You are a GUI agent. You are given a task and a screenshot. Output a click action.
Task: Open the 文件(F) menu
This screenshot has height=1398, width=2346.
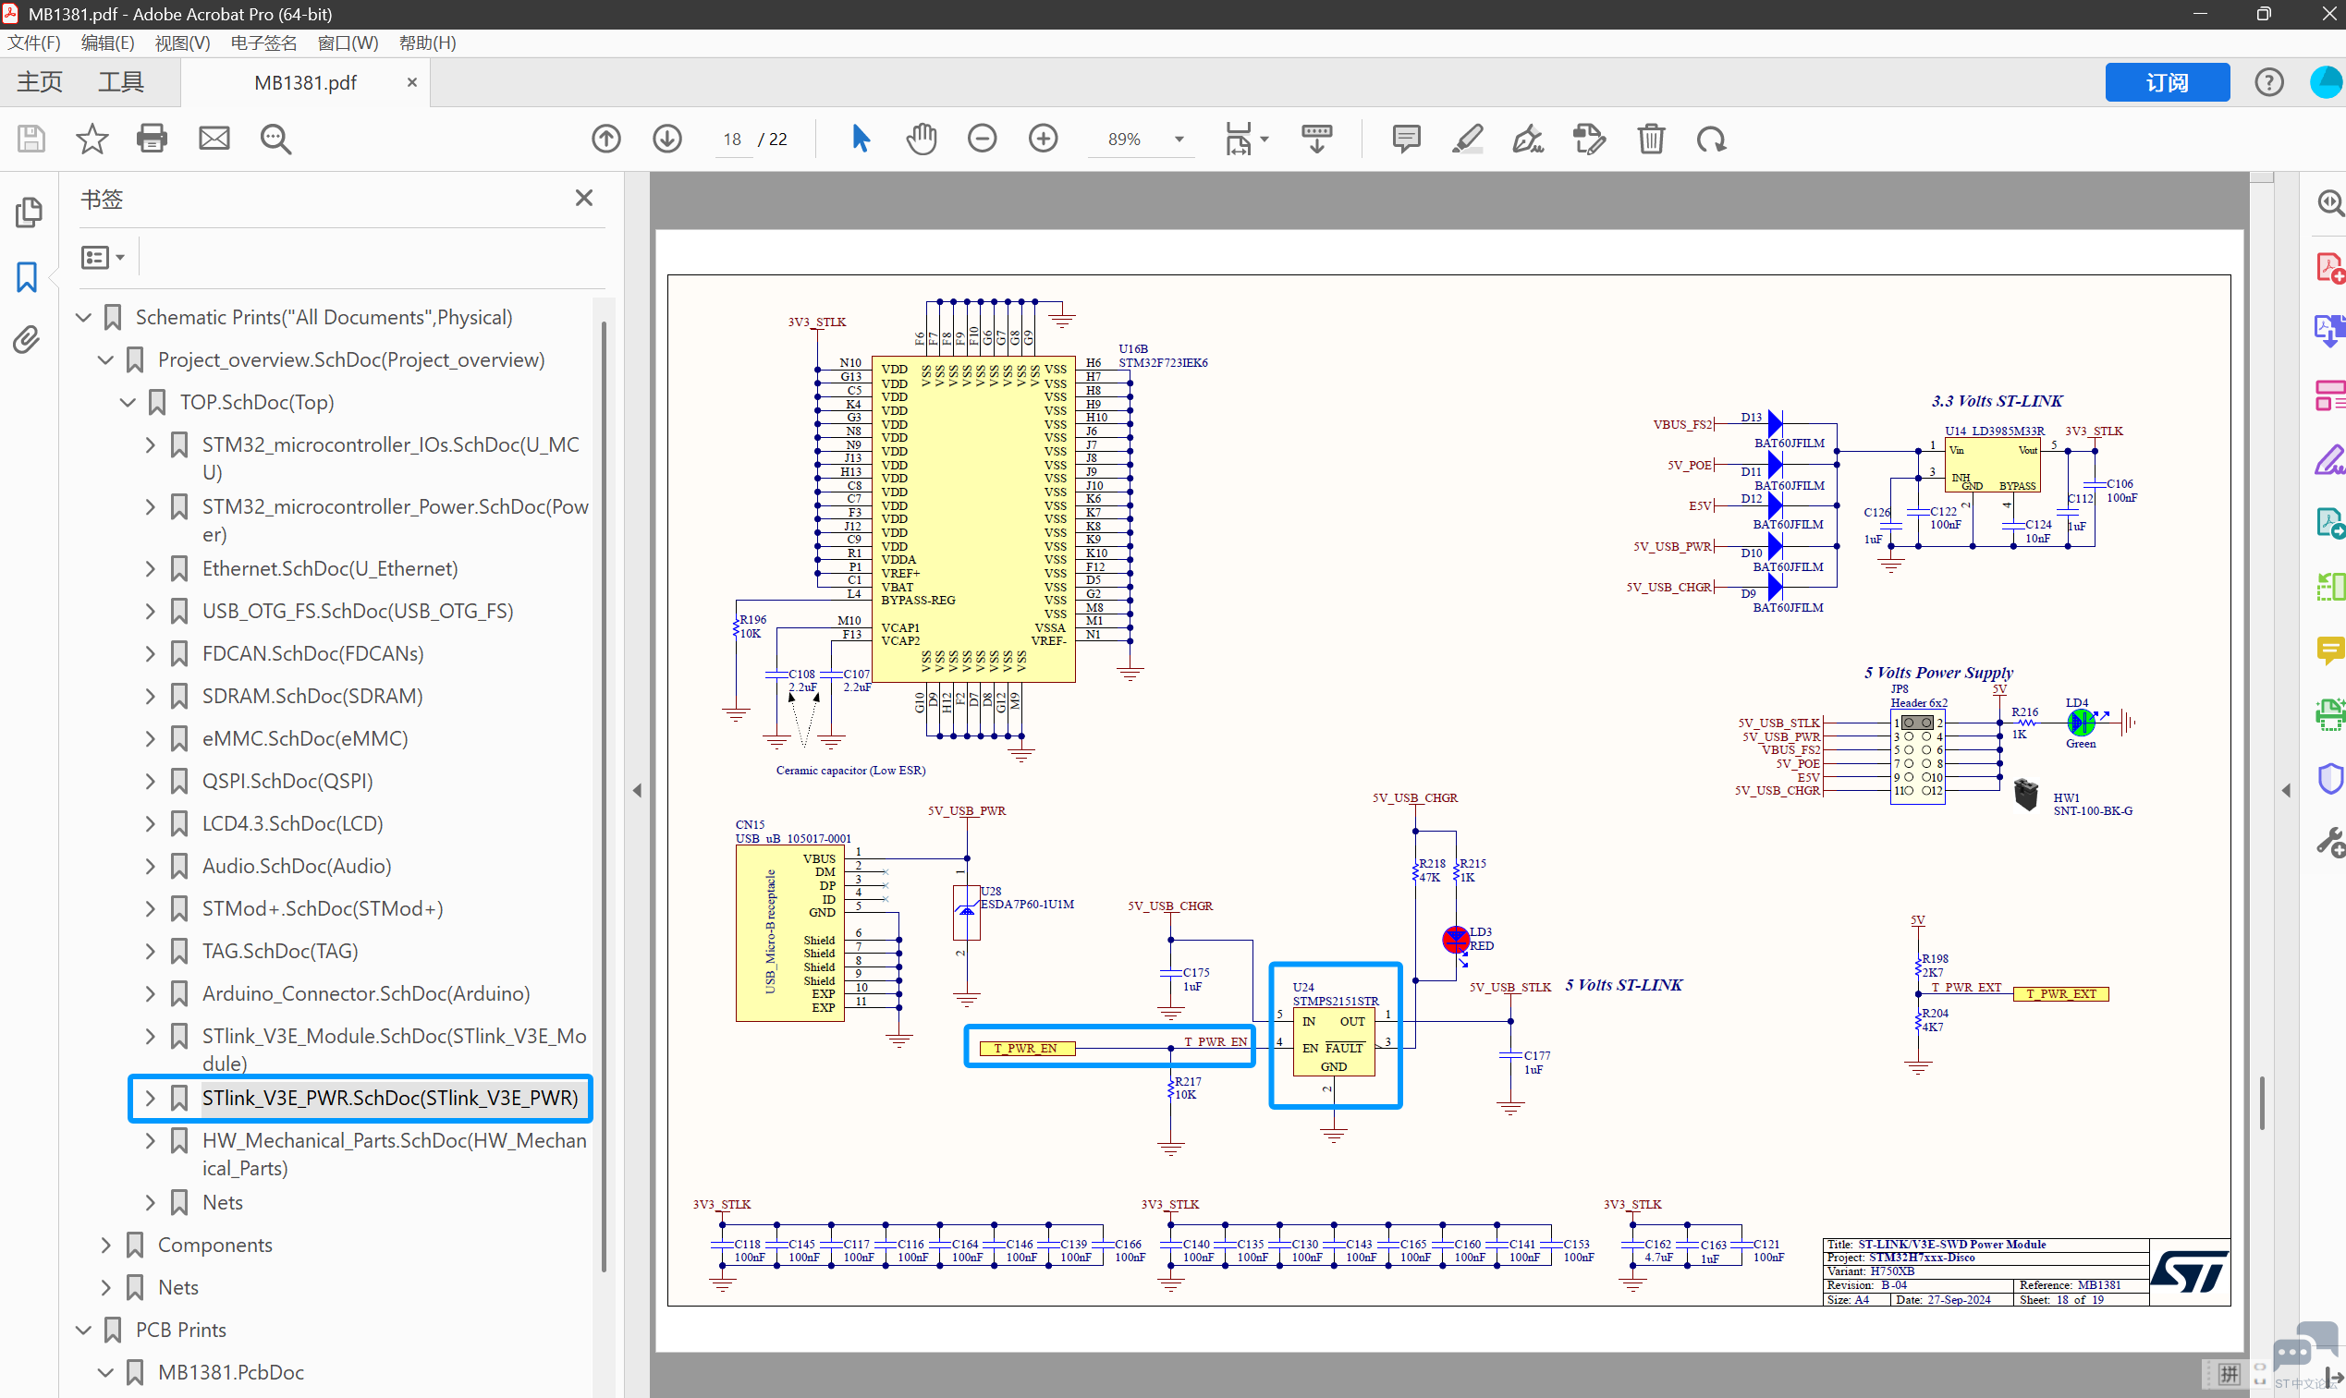[x=34, y=43]
